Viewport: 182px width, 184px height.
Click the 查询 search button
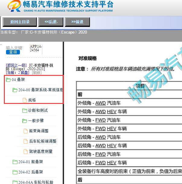13,52
